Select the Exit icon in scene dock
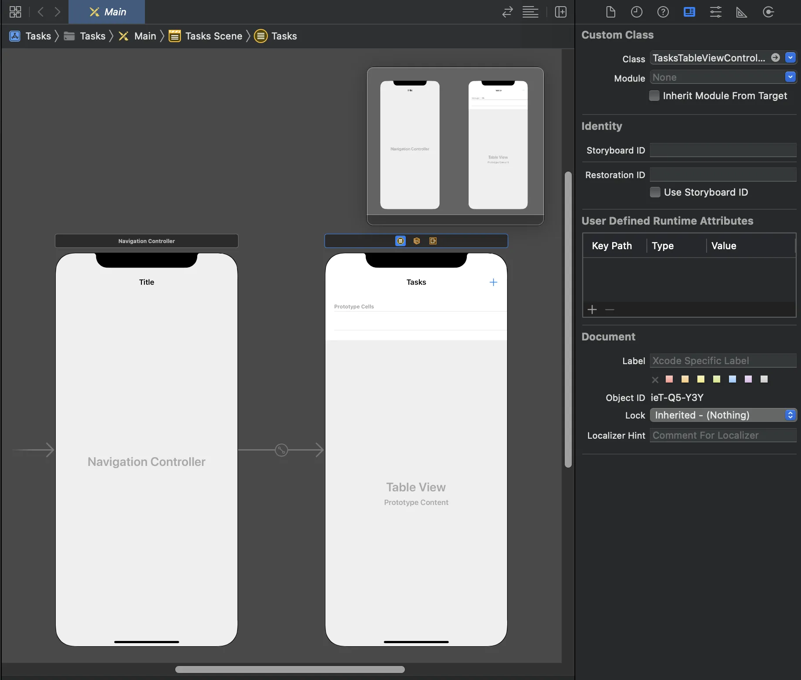Viewport: 801px width, 680px height. pos(433,241)
